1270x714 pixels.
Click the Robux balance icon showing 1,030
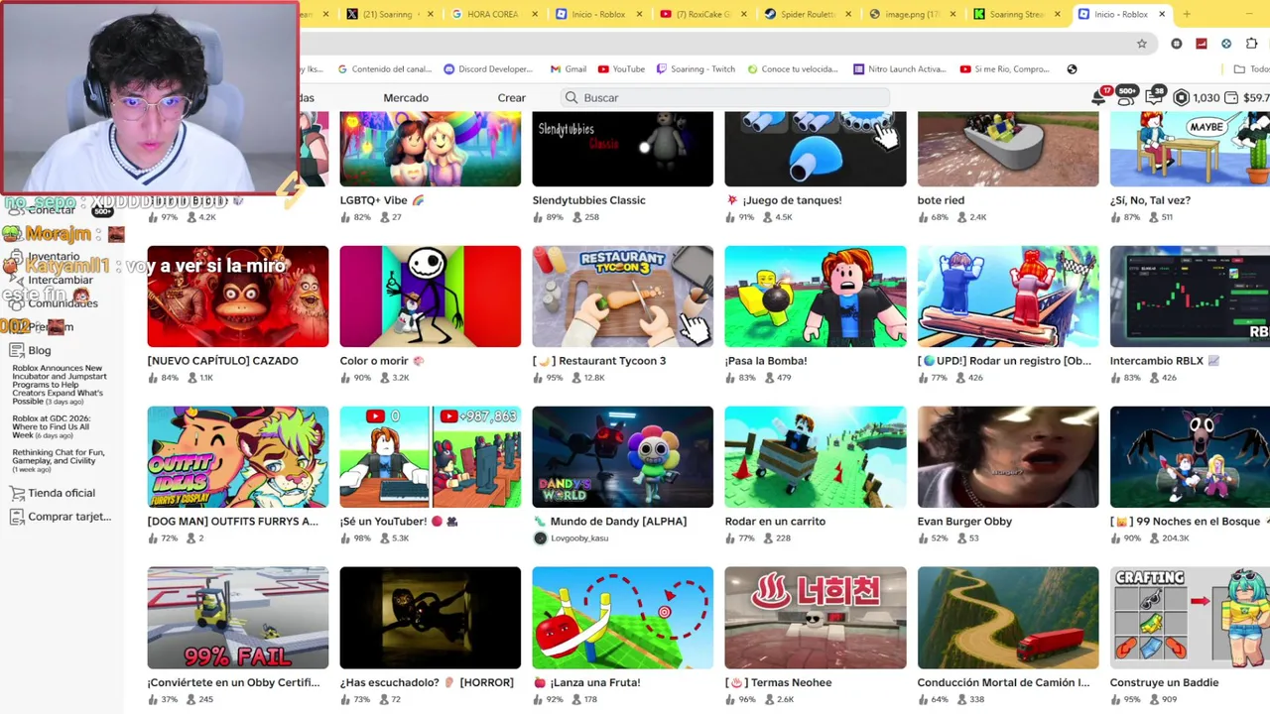(x=1181, y=98)
